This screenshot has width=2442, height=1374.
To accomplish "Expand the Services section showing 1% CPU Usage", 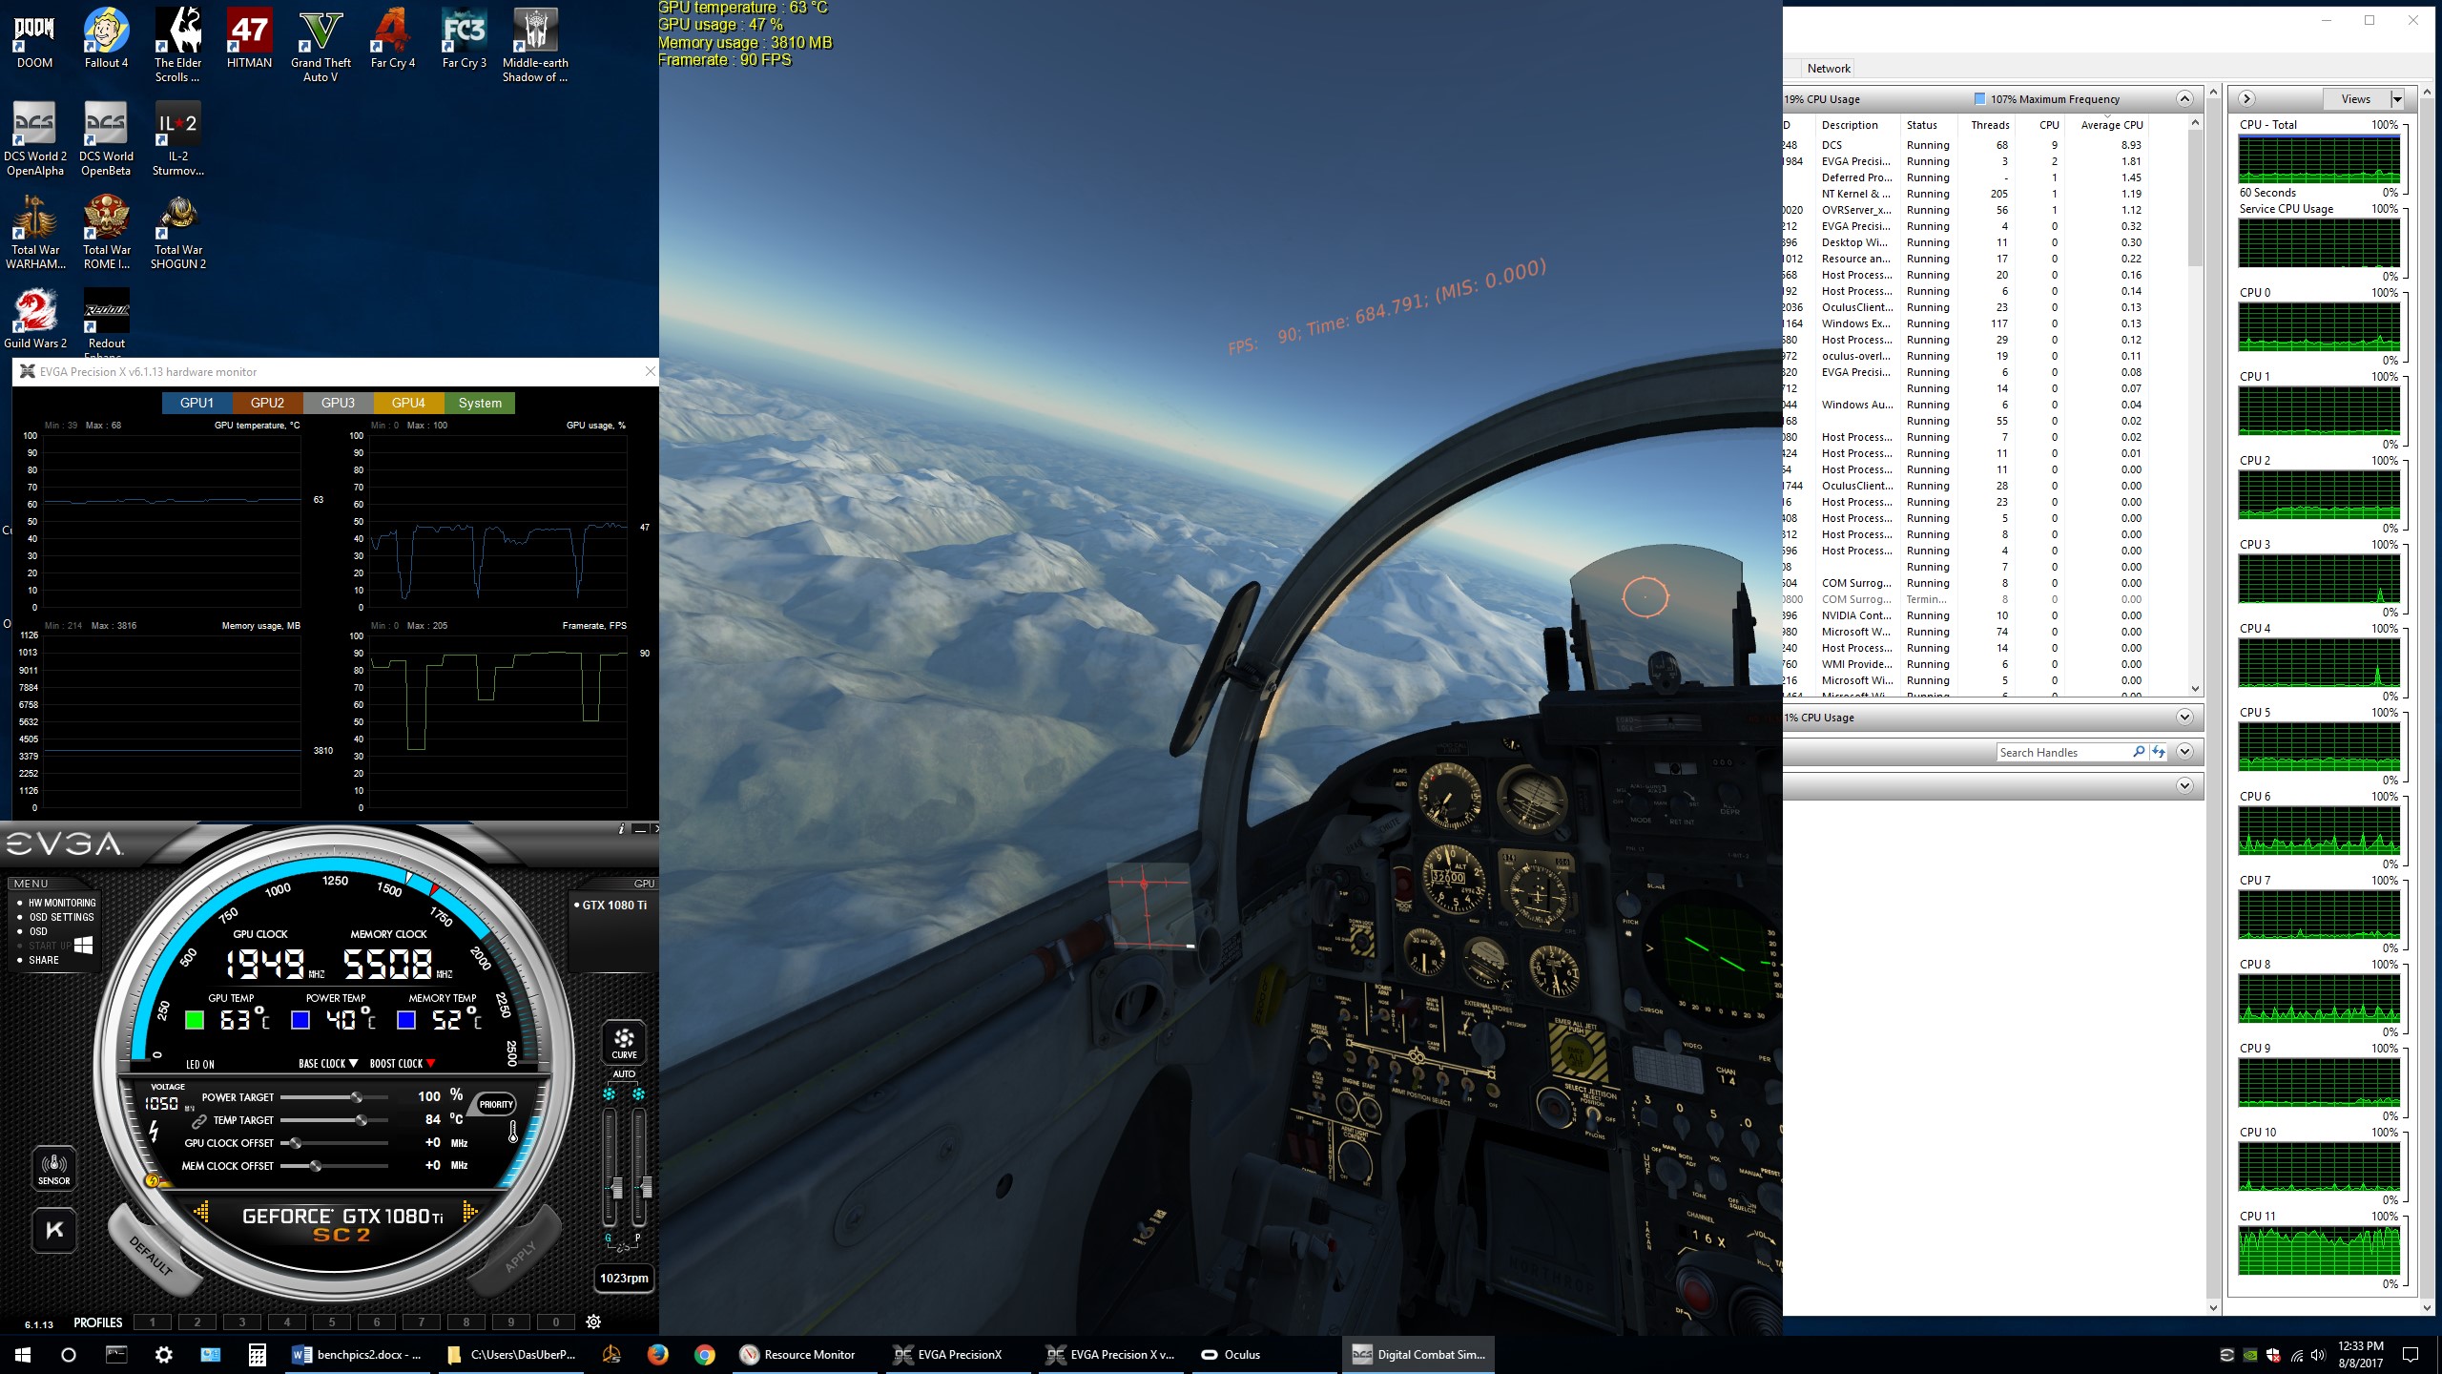I will (2183, 718).
